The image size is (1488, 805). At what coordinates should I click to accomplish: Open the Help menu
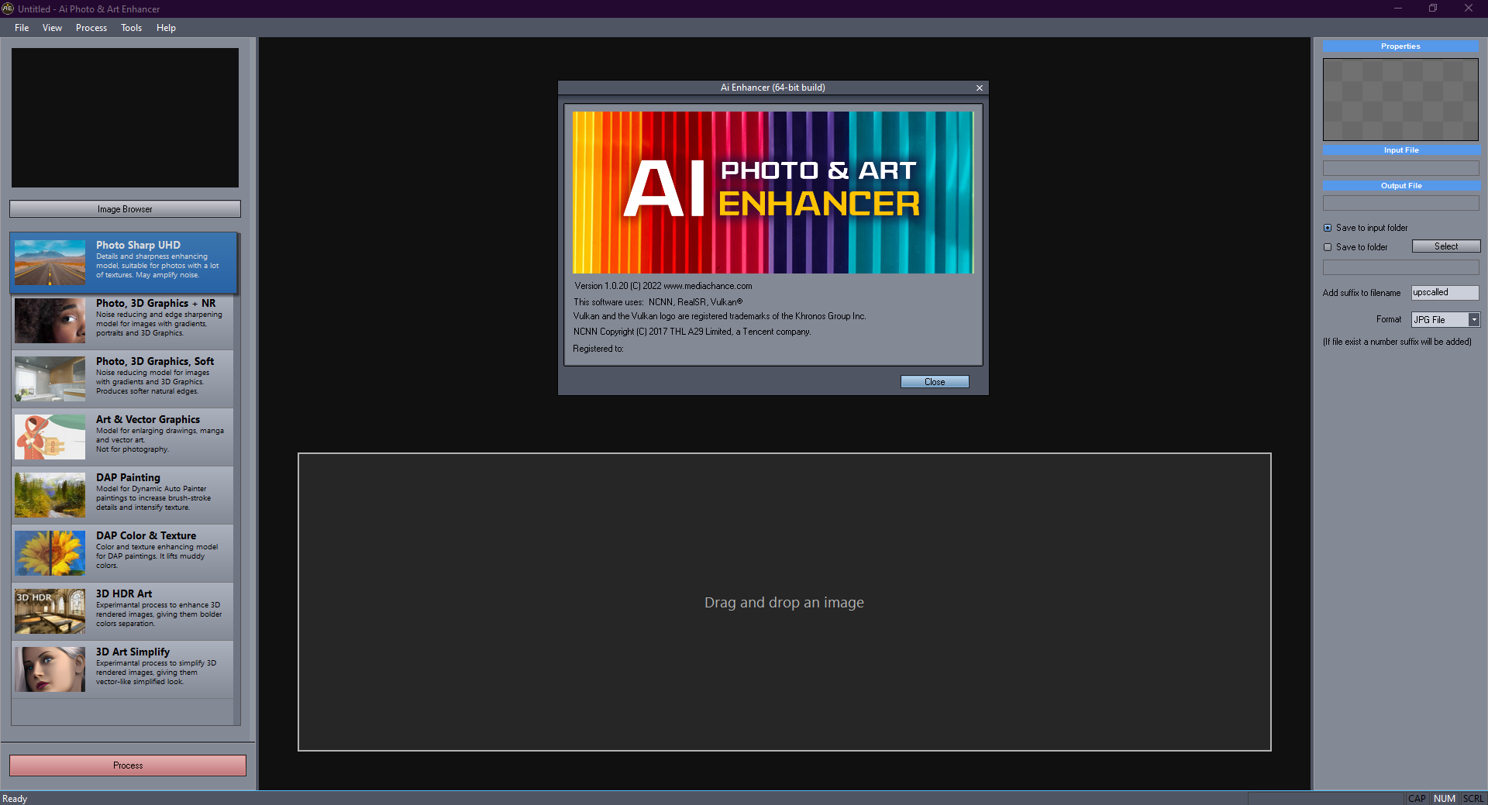[x=166, y=28]
